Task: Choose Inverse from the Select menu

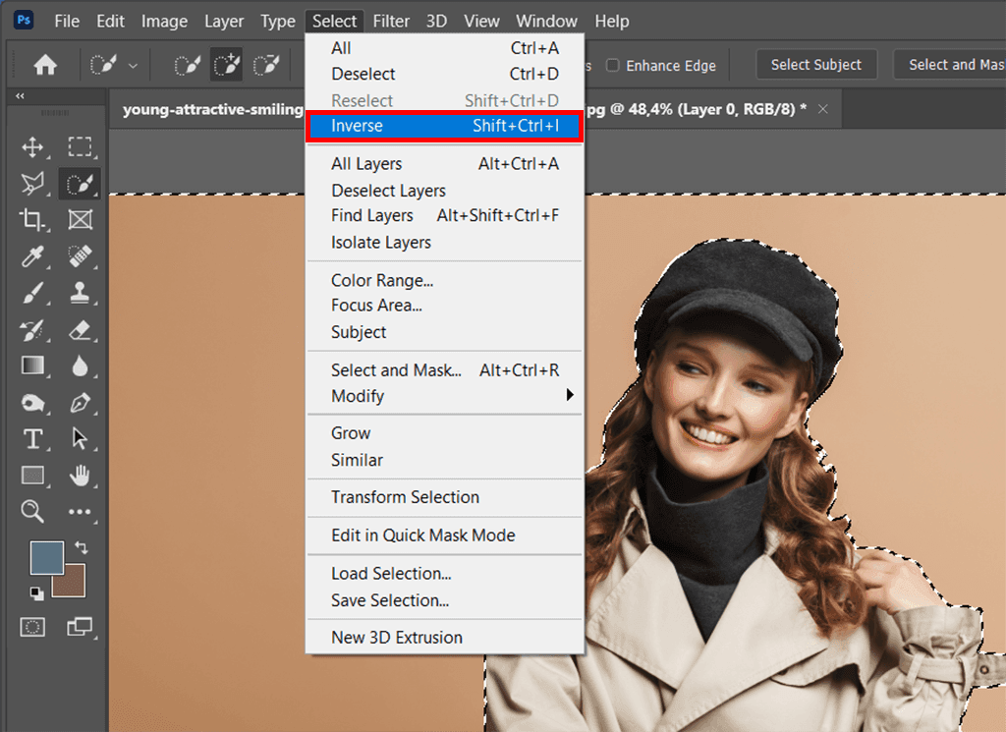Action: coord(445,126)
